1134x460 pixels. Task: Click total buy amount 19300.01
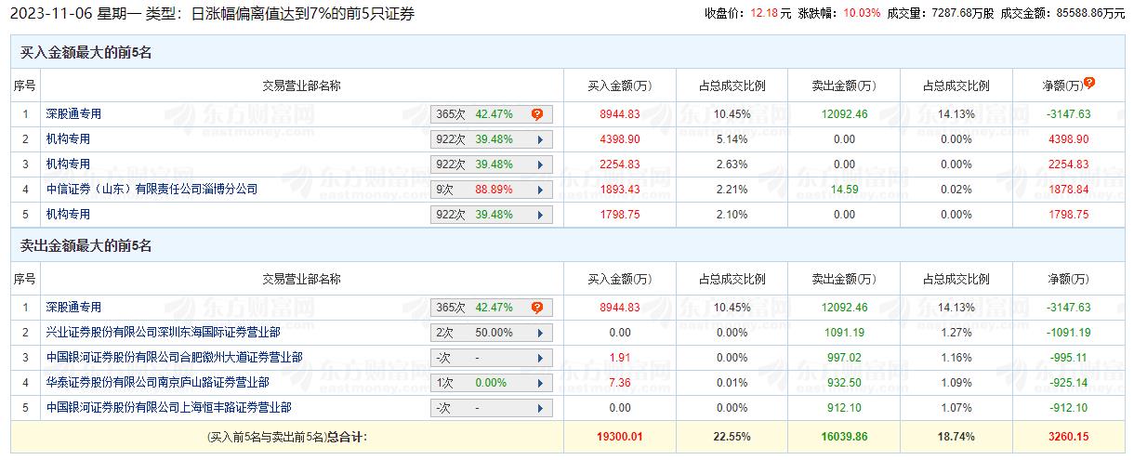(620, 435)
